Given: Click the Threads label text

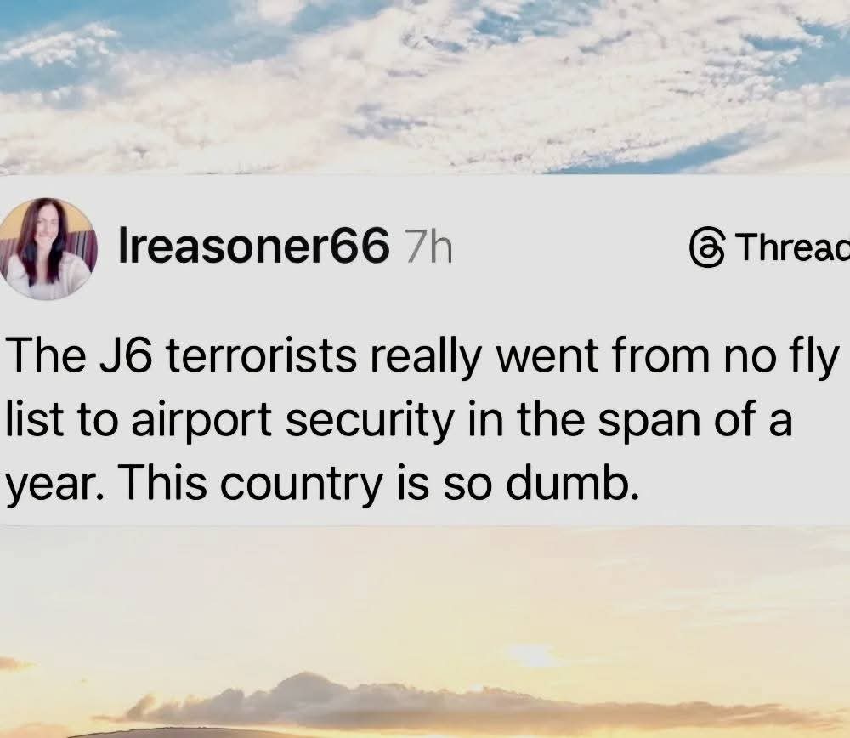Looking at the screenshot, I should (x=791, y=247).
